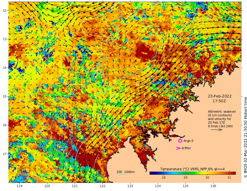The width and height of the screenshot is (247, 191).
Task: Click the '(0.1m contours)' legend text
Action: 220,115
